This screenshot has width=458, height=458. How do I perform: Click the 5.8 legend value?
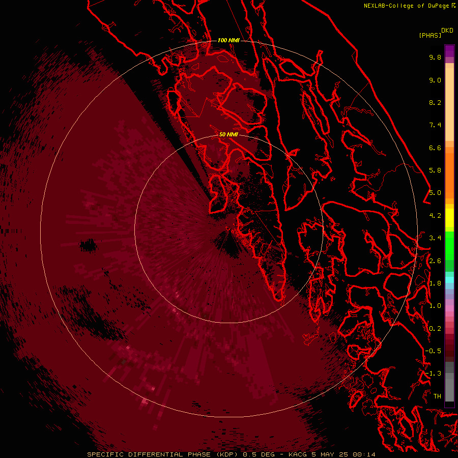click(x=435, y=170)
